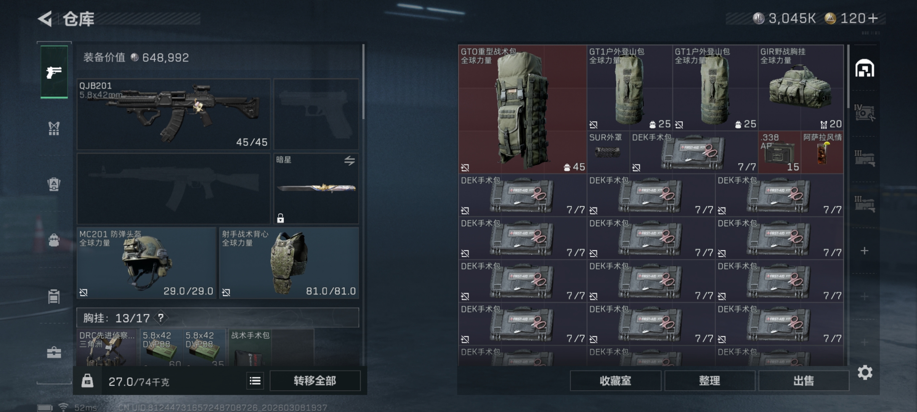Select the GTO重型战术包 backpack item

click(522, 109)
